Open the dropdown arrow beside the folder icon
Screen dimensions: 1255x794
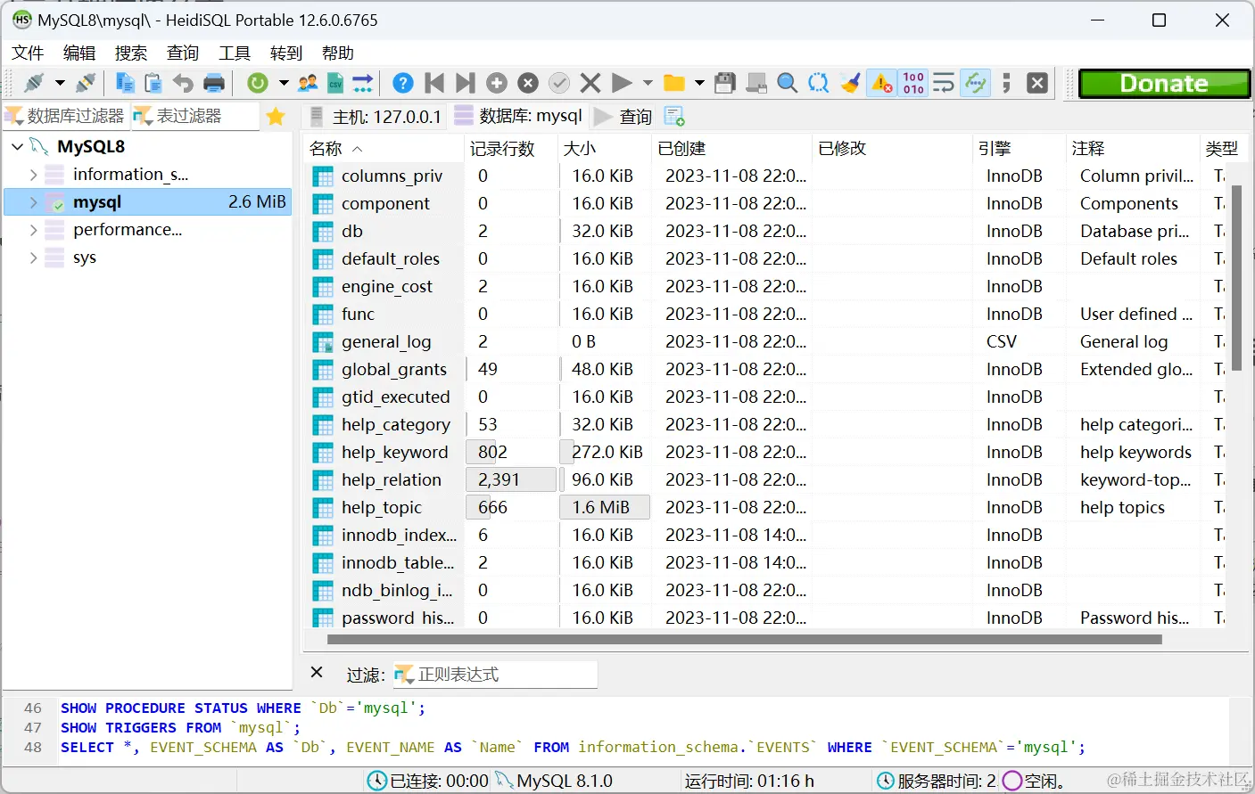(x=699, y=83)
